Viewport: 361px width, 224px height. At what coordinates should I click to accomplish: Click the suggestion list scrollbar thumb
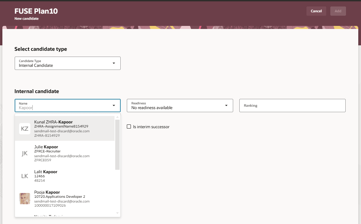pyautogui.click(x=117, y=145)
